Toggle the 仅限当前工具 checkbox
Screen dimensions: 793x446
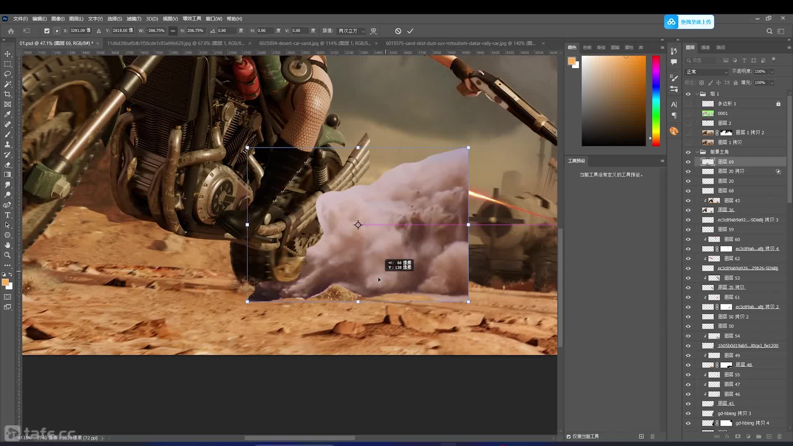569,437
